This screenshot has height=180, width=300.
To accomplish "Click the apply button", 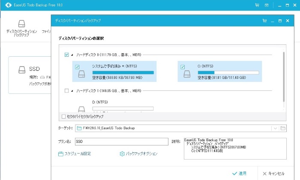I will point(239,174).
